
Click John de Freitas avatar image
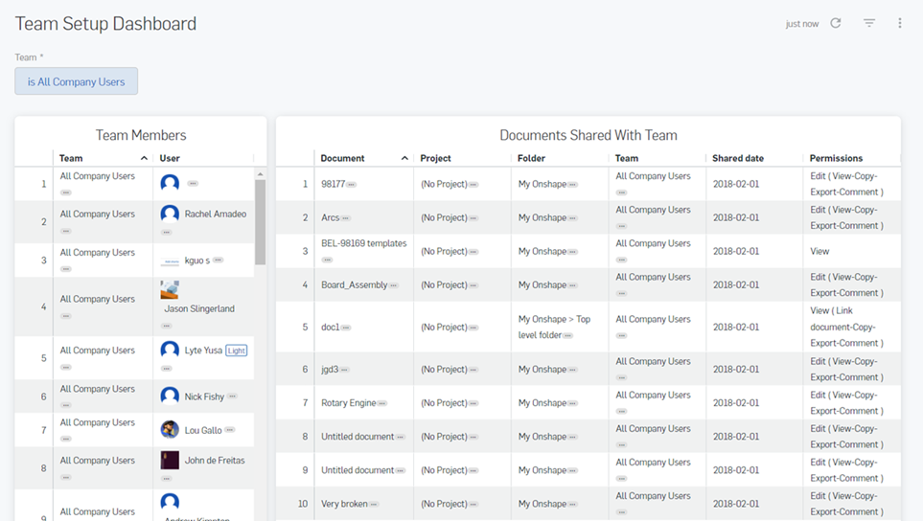tap(170, 461)
